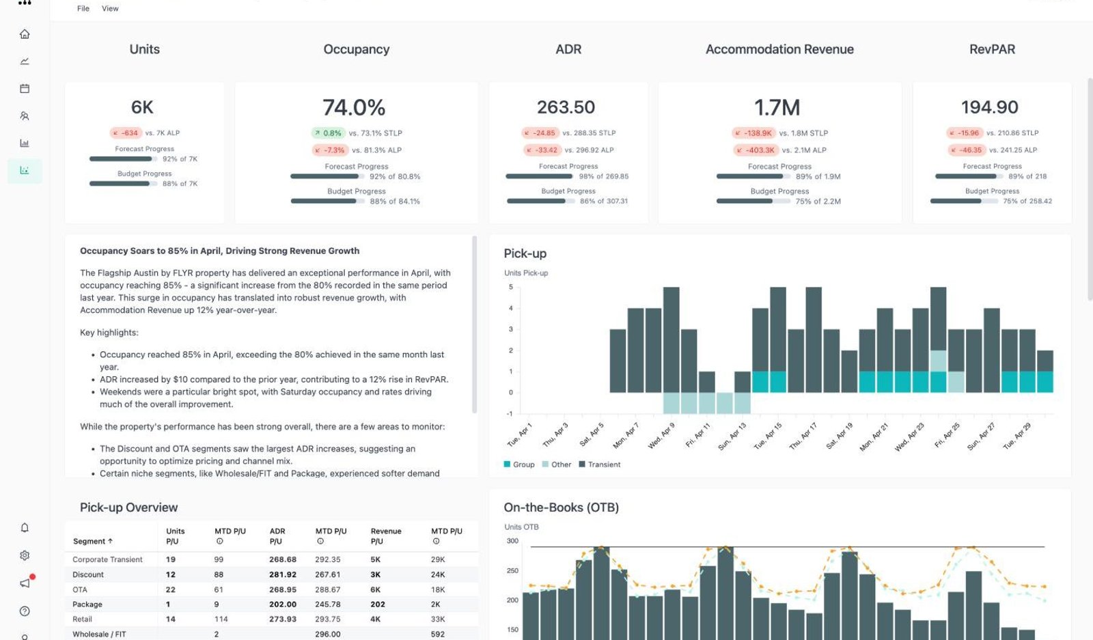Open help with the question mark icon
The height and width of the screenshot is (640, 1093).
coord(25,611)
